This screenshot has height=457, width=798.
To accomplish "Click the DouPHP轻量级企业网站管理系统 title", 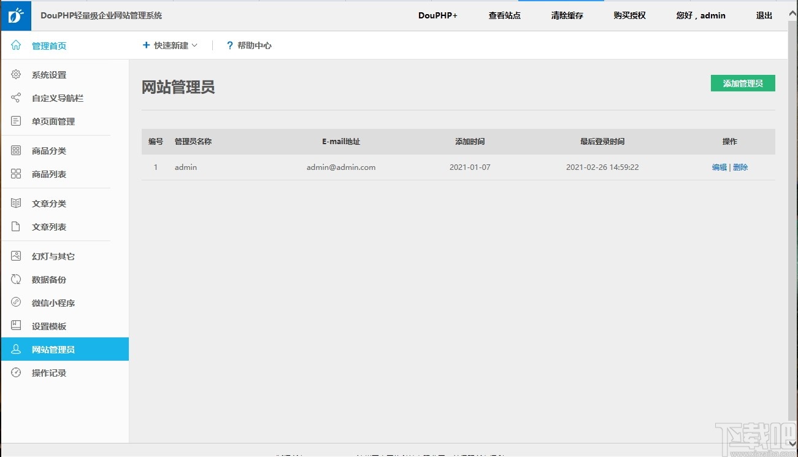I will [x=102, y=15].
